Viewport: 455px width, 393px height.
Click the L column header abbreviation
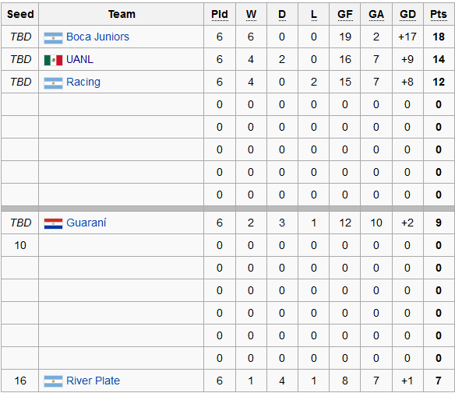coord(314,14)
